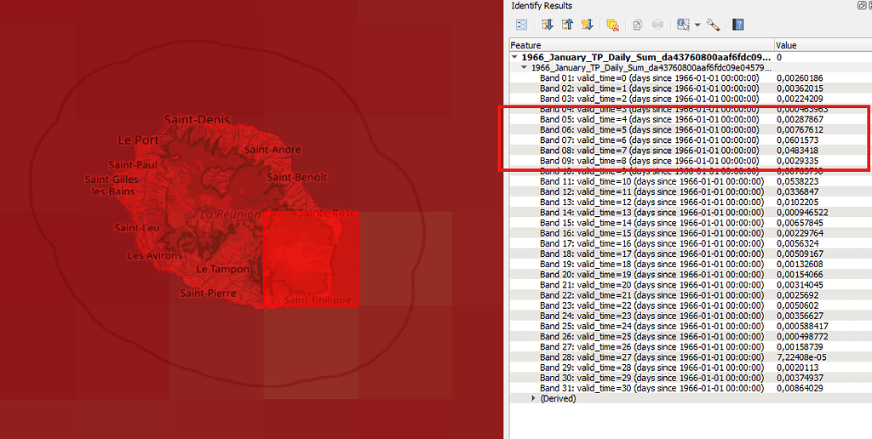Screen dimensions: 872x439
Task: Expand the (Derived) tree node
Action: [x=534, y=398]
